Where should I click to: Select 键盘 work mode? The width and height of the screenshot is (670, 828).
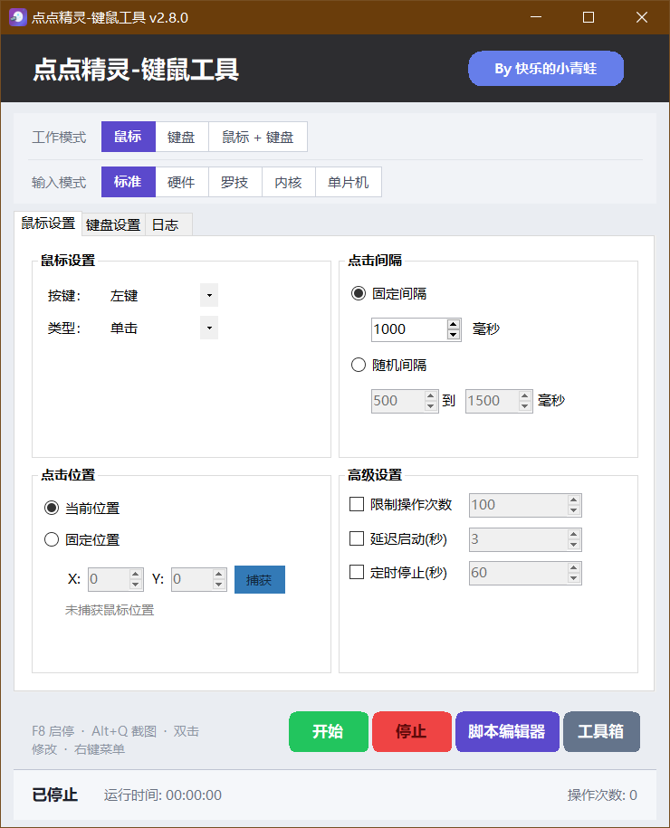click(182, 137)
